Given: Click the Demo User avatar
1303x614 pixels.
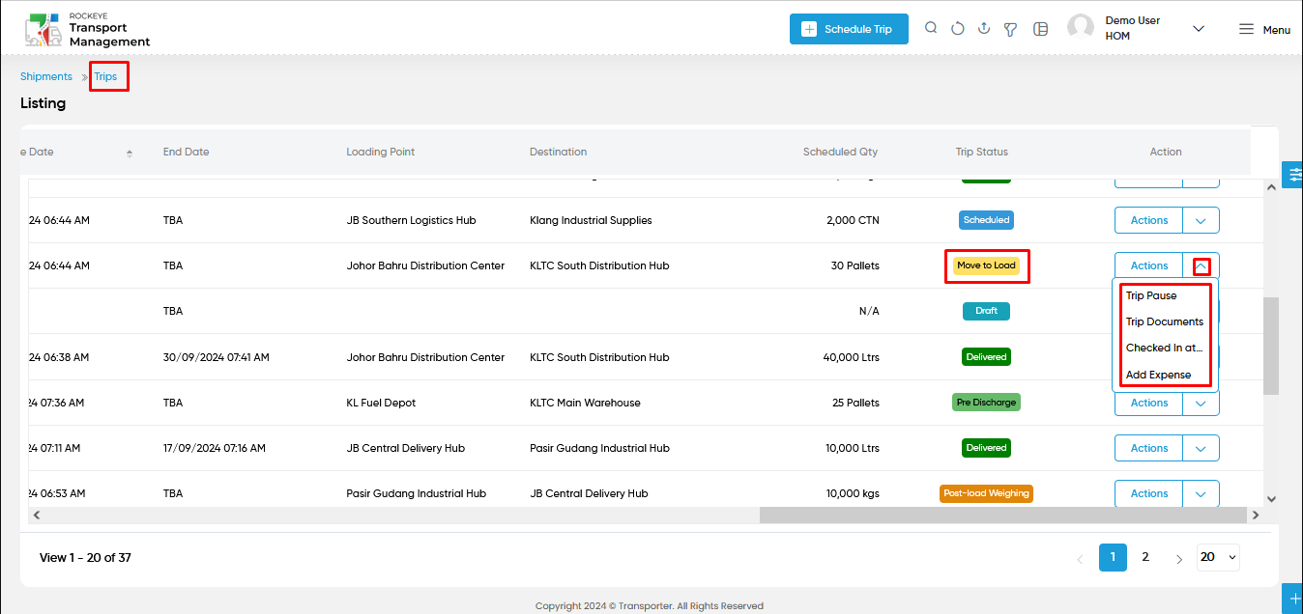Looking at the screenshot, I should click(x=1081, y=27).
